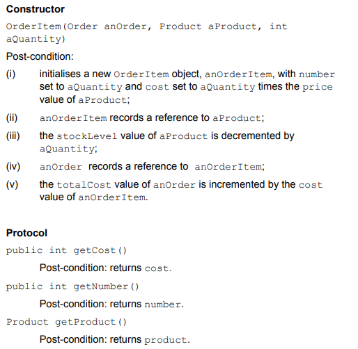The width and height of the screenshot is (358, 349).
Task: Click the public int getNumber() method signature
Action: click(72, 286)
